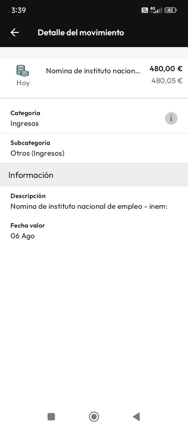Tap Android home circle button
188x429 pixels.
pyautogui.click(x=94, y=417)
